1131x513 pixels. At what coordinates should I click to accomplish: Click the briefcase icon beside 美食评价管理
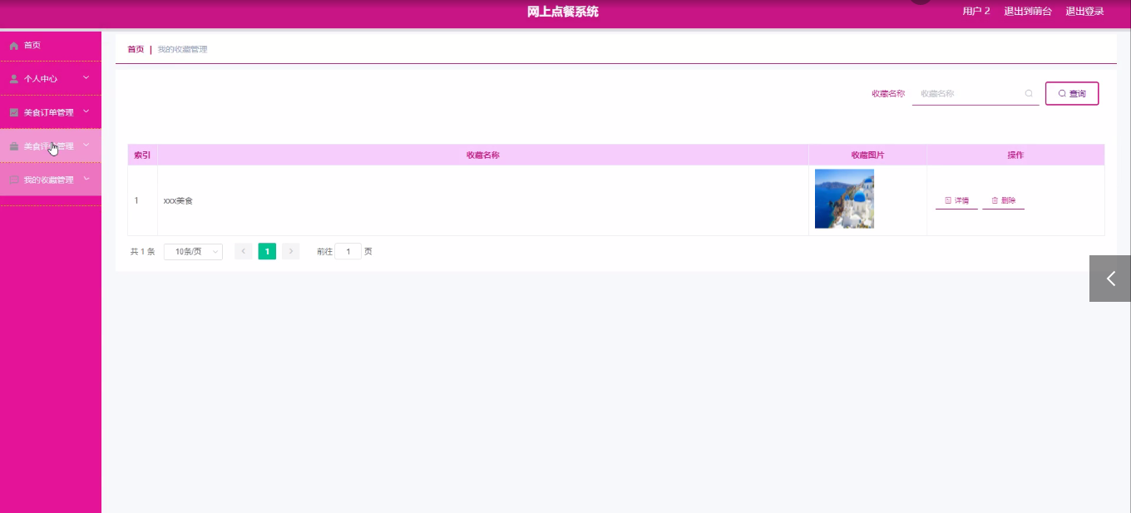[13, 146]
